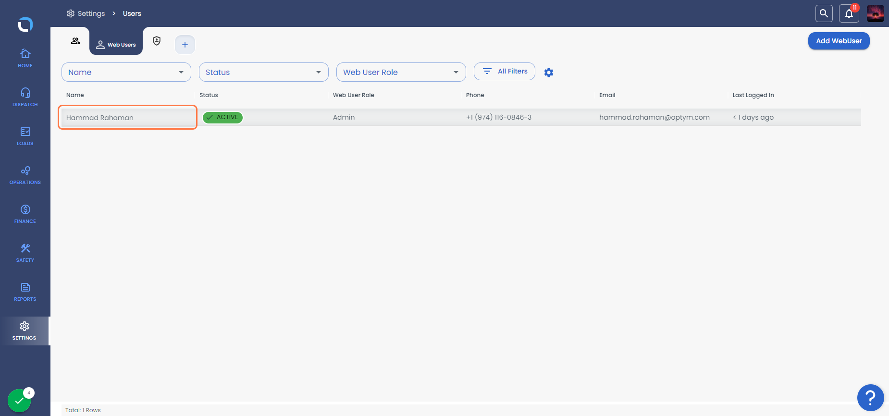Click the Users breadcrumb
Image resolution: width=889 pixels, height=416 pixels.
click(132, 13)
